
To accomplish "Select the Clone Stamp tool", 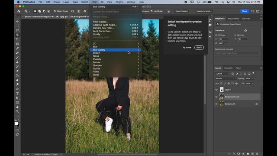I will (x=17, y=62).
